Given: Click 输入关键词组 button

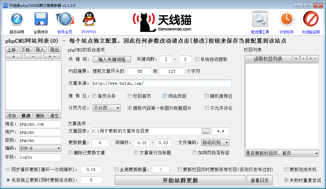Looking at the screenshot, I should pyautogui.click(x=112, y=59).
